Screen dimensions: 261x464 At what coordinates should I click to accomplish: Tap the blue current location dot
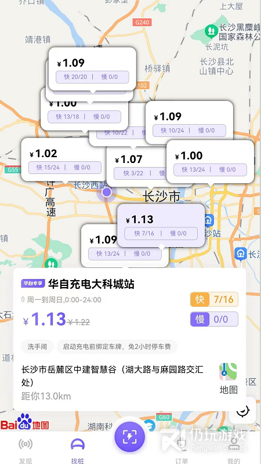pos(107,192)
